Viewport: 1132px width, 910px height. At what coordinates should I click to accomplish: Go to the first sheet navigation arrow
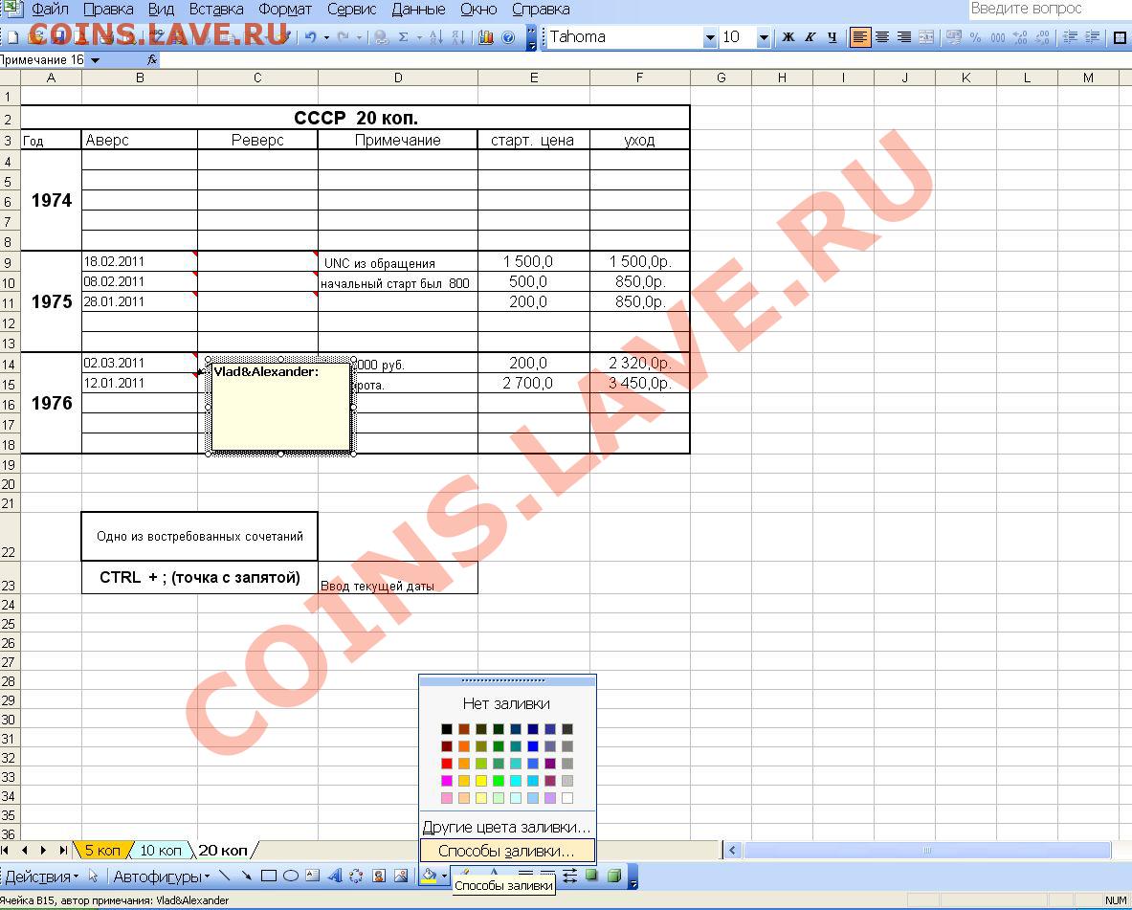coord(6,850)
